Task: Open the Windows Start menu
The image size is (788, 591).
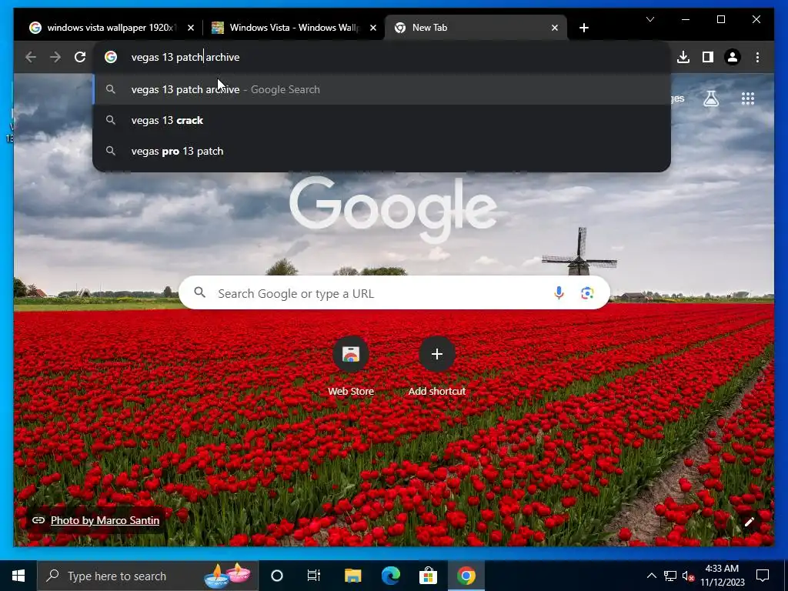Action: pos(18,576)
